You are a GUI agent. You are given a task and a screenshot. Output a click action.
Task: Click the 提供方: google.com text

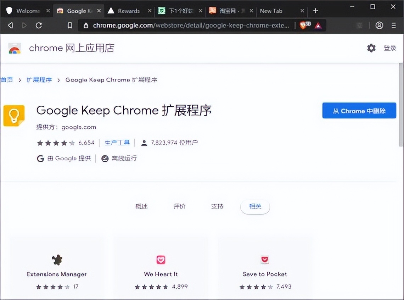click(66, 127)
